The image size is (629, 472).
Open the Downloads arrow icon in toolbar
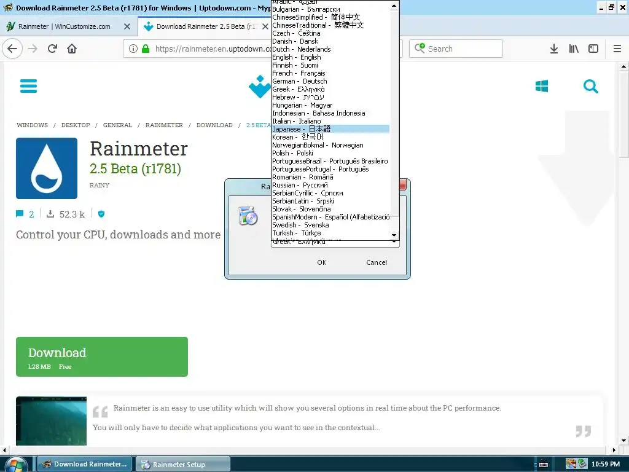pyautogui.click(x=554, y=49)
